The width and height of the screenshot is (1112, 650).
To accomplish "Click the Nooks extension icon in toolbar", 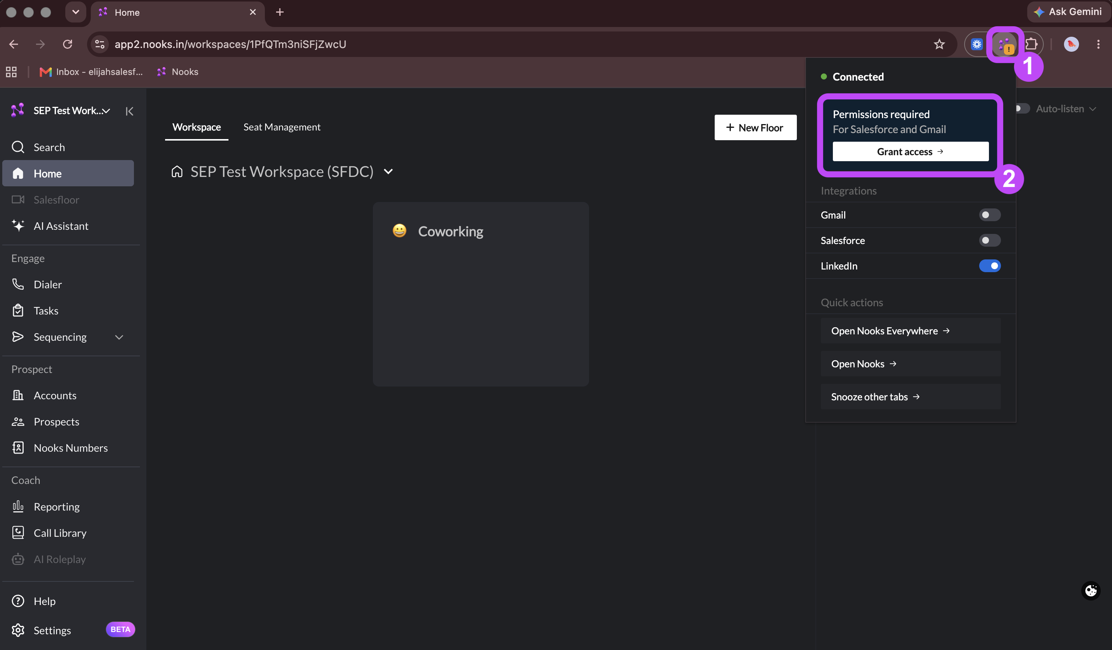I will click(x=1004, y=44).
